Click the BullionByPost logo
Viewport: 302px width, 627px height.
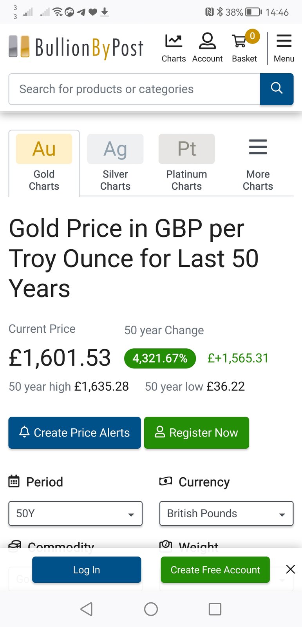click(76, 47)
